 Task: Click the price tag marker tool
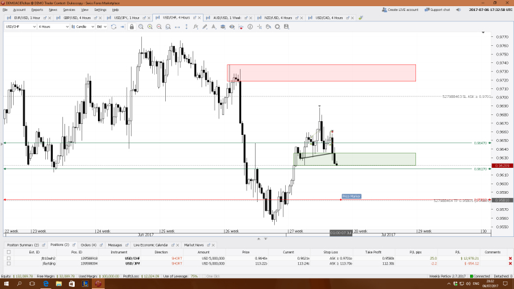point(269,27)
